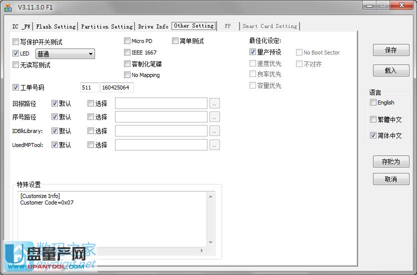Click the 载入 button
Screen dimensions: 417x275
[x=391, y=70]
